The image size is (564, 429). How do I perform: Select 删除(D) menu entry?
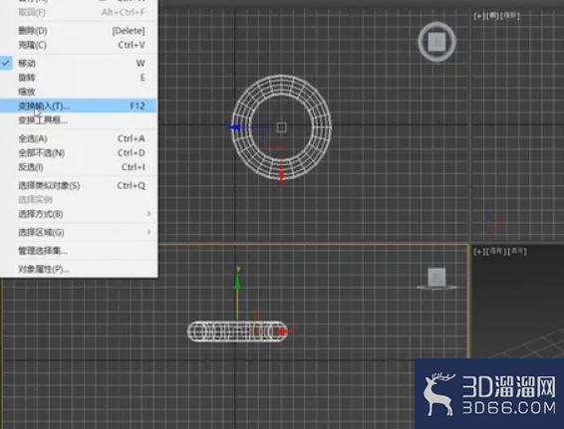click(x=78, y=31)
